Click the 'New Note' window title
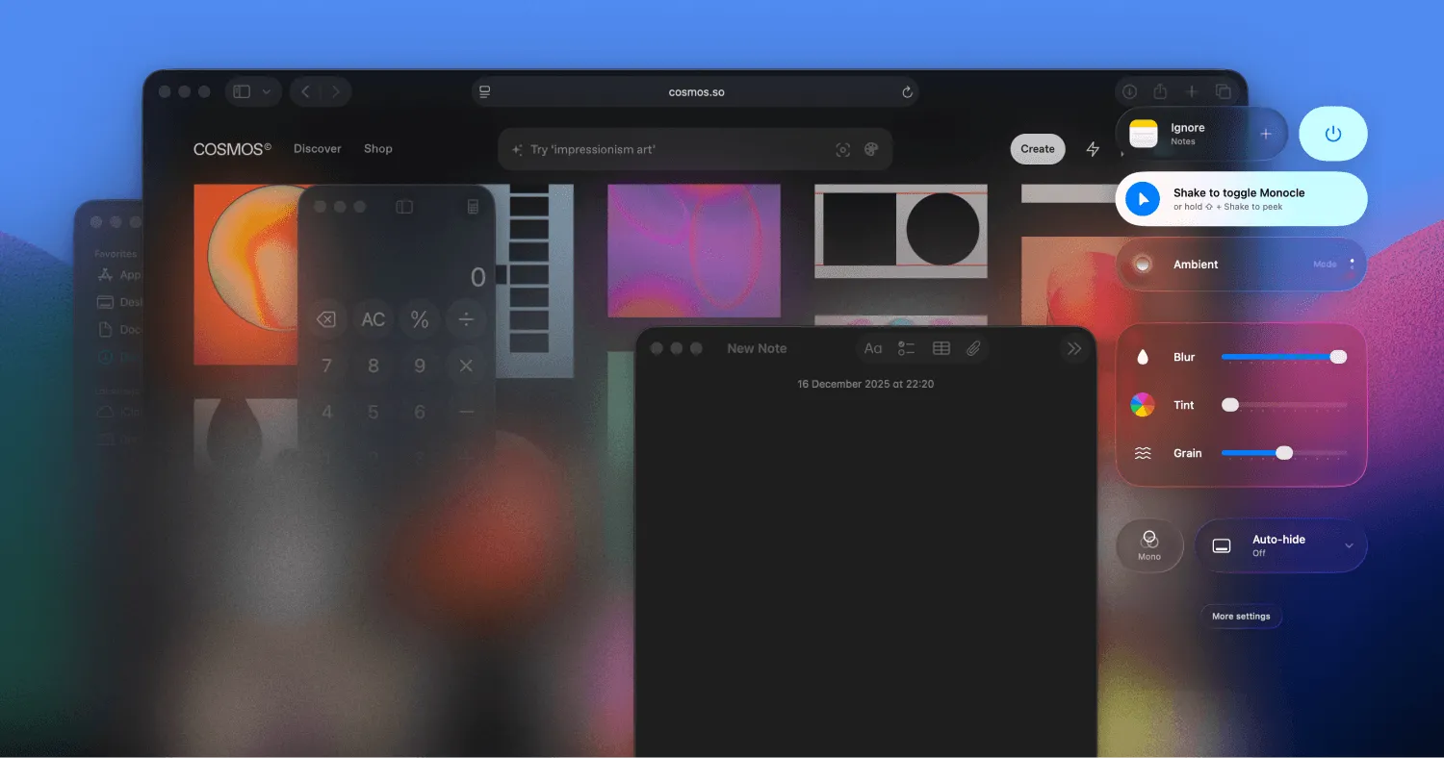Screen dimensions: 1444x758 757,348
